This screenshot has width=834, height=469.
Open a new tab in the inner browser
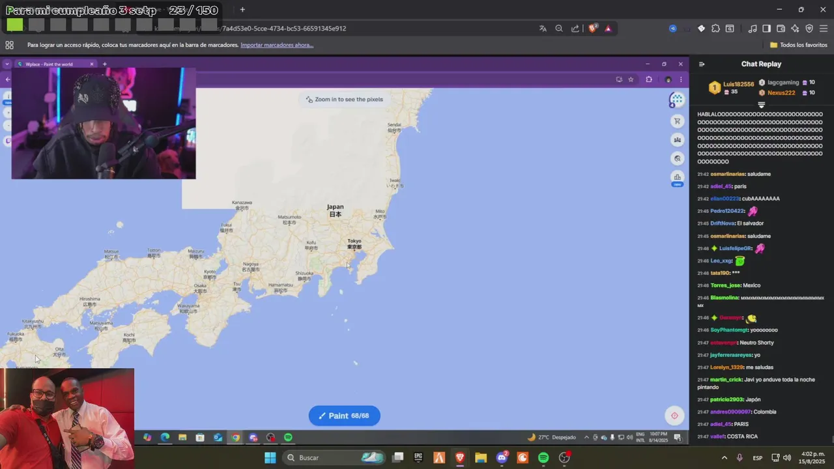coord(104,64)
